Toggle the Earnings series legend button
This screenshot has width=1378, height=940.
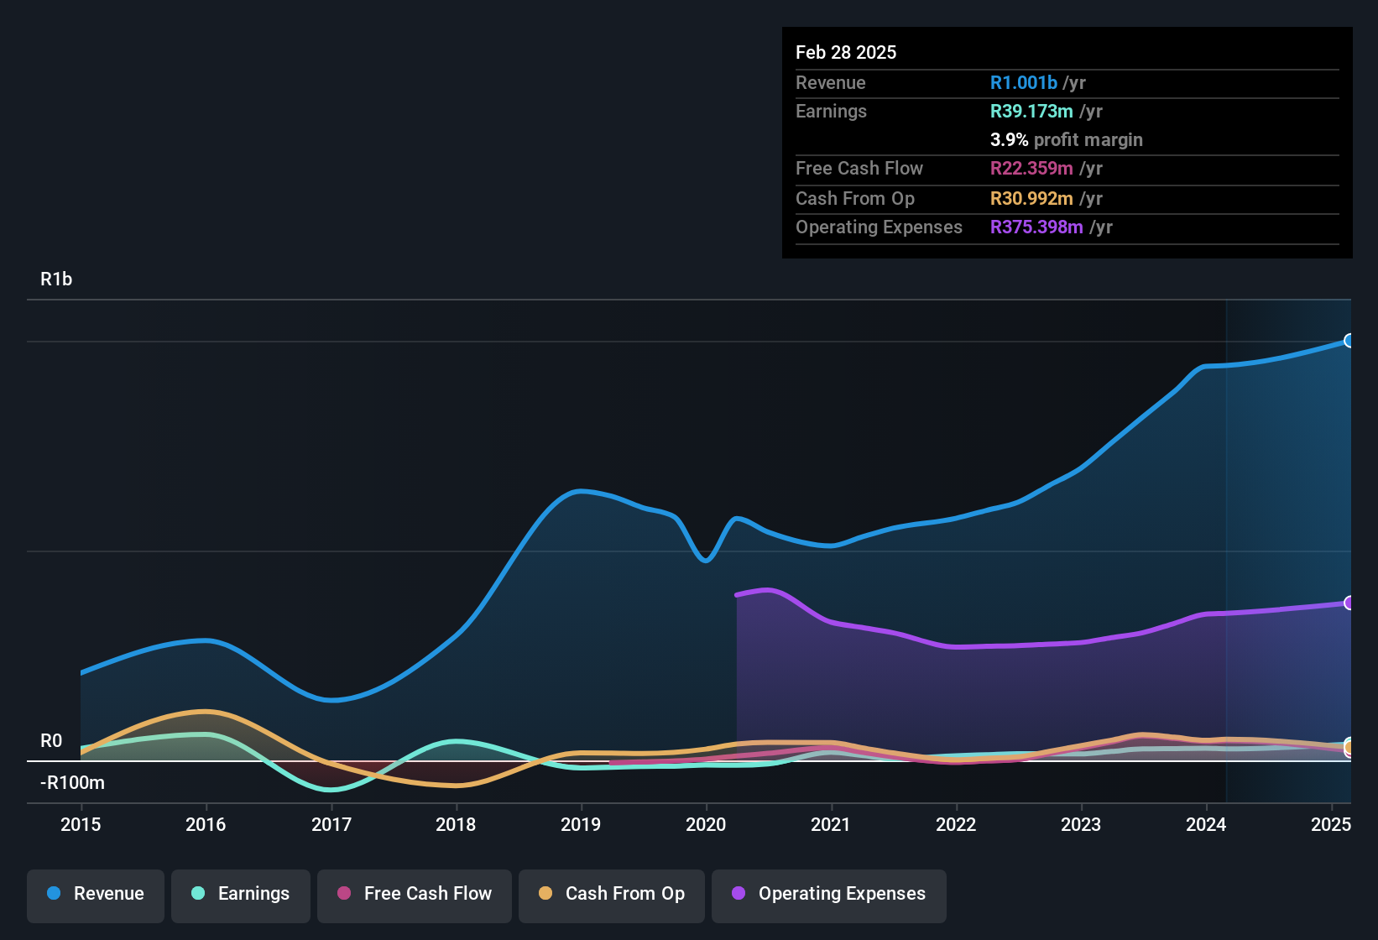click(x=241, y=895)
